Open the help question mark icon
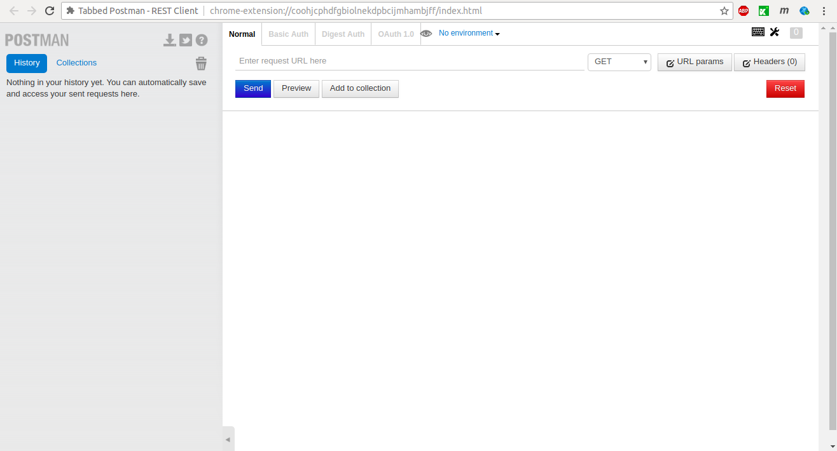This screenshot has width=837, height=451. click(202, 41)
